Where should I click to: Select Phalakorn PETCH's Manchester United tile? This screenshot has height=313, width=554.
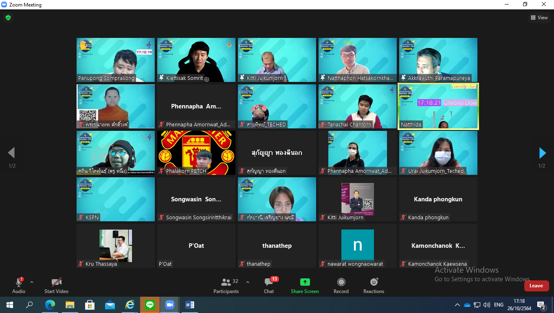click(196, 153)
